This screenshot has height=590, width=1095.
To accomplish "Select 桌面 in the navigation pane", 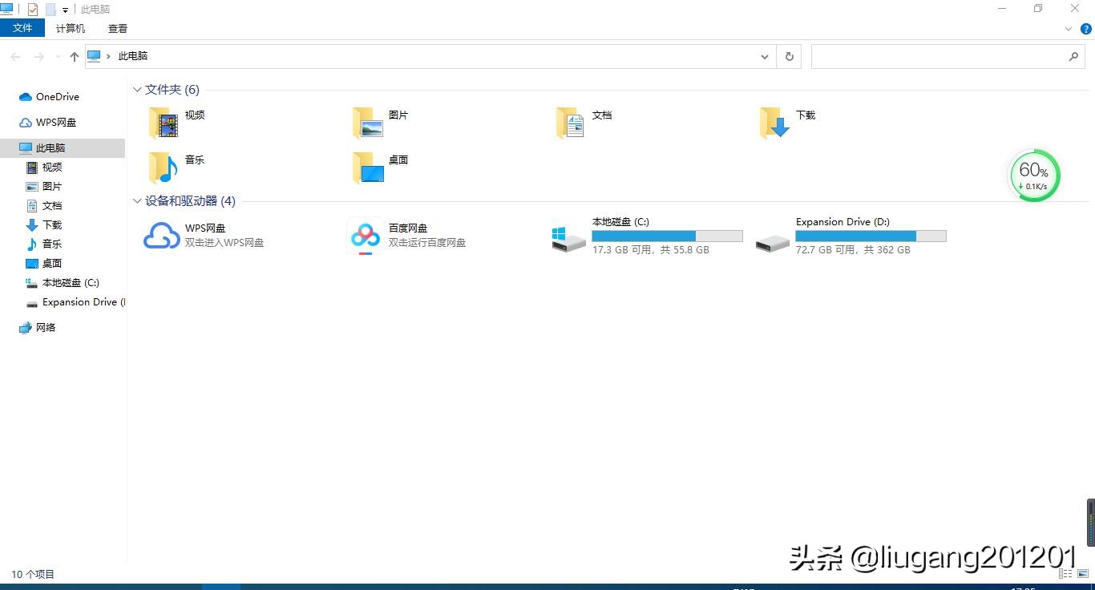I will pyautogui.click(x=44, y=264).
